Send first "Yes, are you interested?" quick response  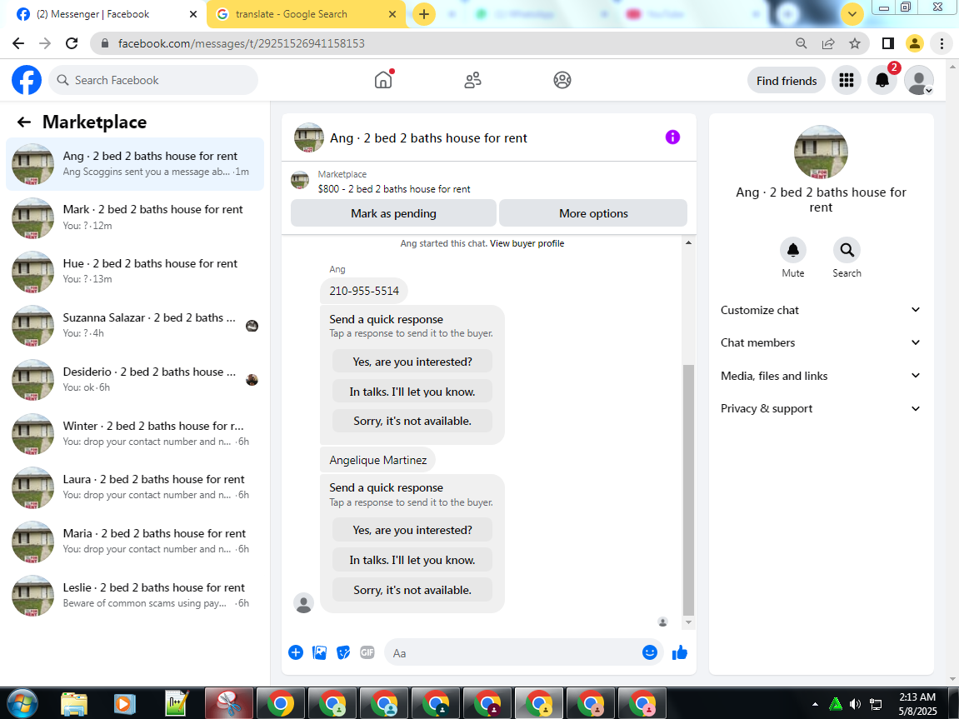pyautogui.click(x=412, y=362)
